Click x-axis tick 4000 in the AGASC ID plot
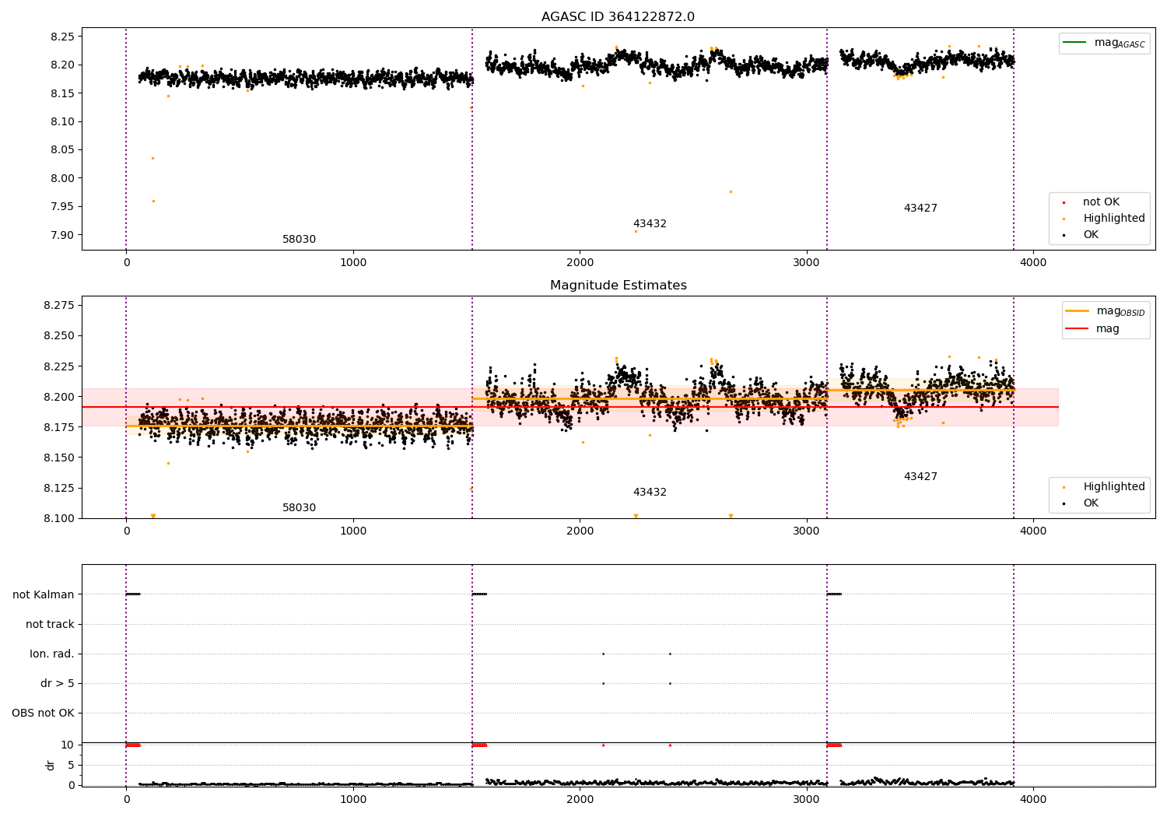 click(x=1033, y=263)
